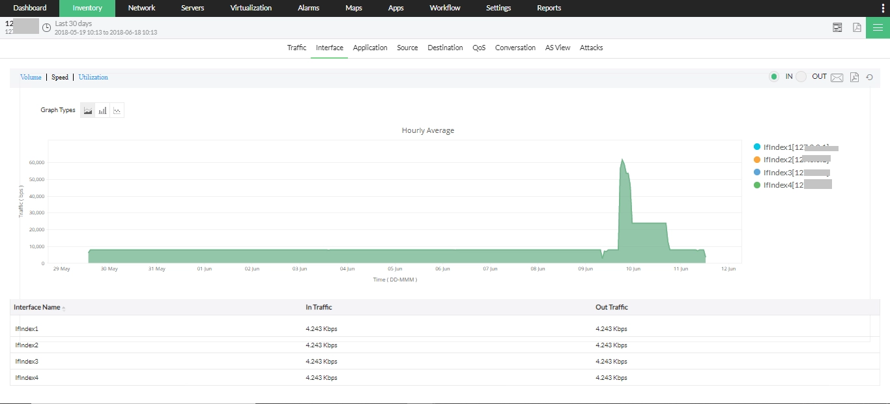Image resolution: width=890 pixels, height=404 pixels.
Task: Export page as PDF from header bar
Action: coord(857,27)
